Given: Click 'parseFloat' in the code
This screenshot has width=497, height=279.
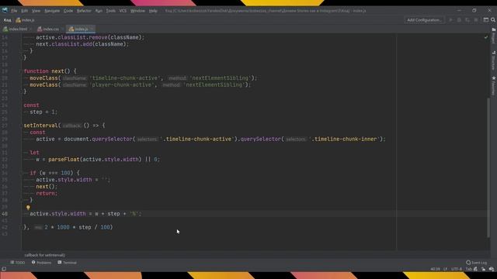Looking at the screenshot, I should pos(64,160).
